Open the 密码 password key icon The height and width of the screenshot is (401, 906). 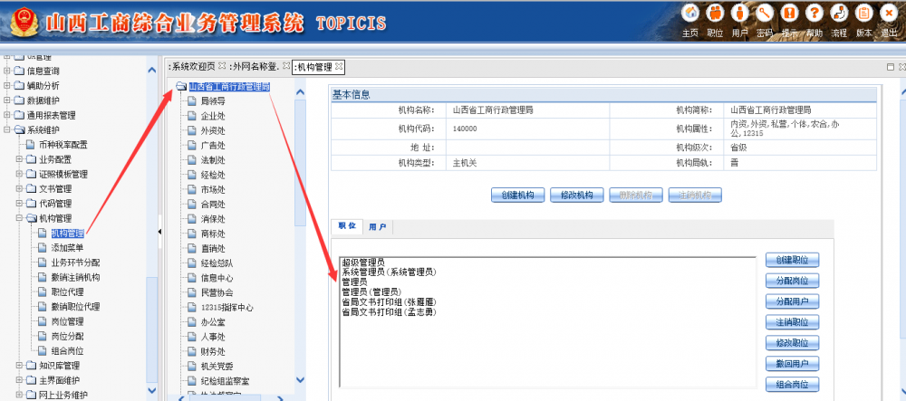coord(765,14)
